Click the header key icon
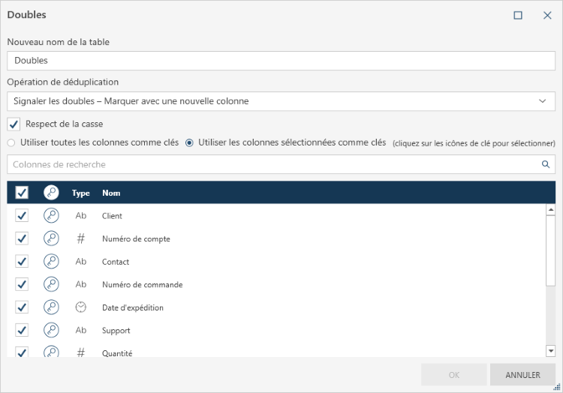 click(51, 193)
